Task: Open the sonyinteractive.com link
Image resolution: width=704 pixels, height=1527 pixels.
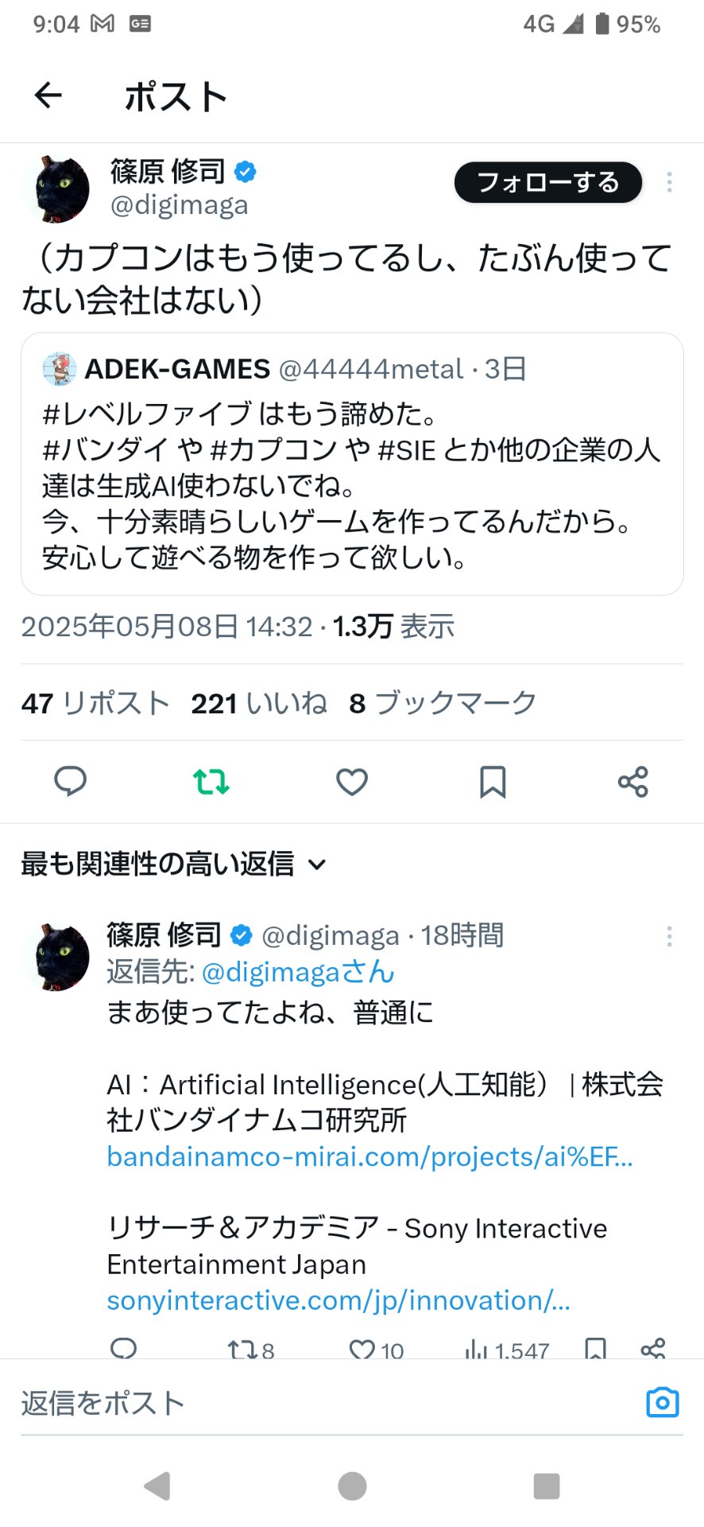Action: tap(338, 1300)
